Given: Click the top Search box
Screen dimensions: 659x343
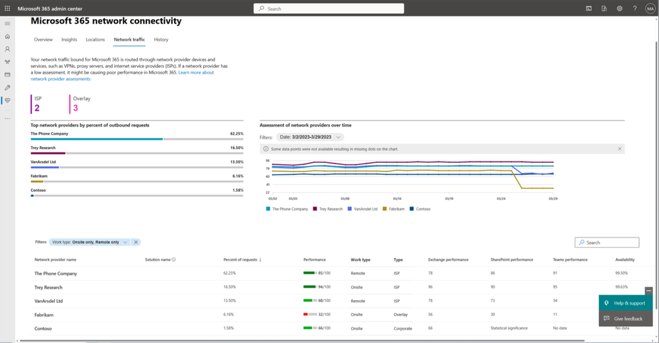Looking at the screenshot, I should pyautogui.click(x=329, y=9).
